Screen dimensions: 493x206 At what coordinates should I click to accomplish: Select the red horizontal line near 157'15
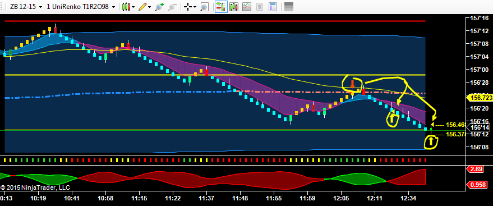click(215, 21)
